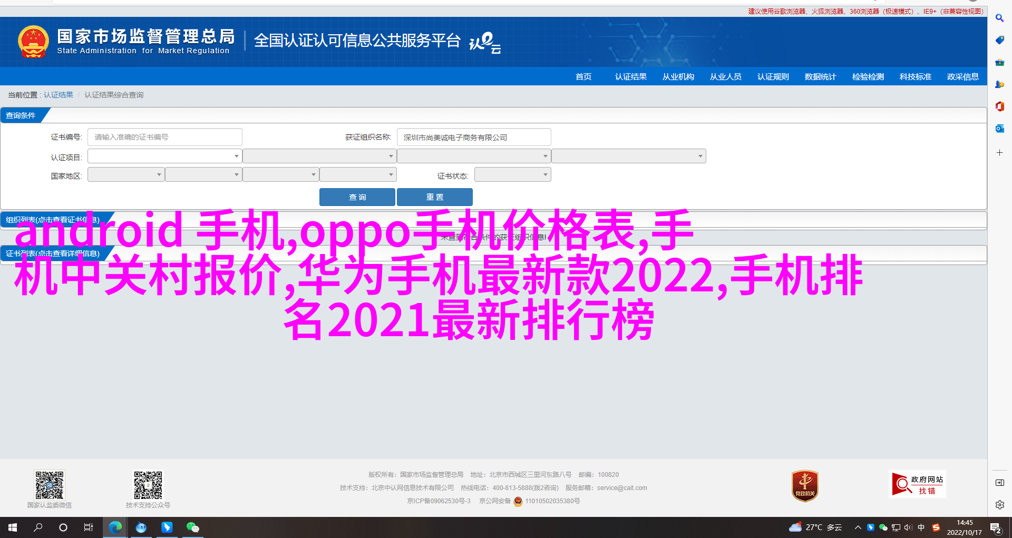Image resolution: width=1012 pixels, height=538 pixels.
Task: Click the volume speaker tray icon
Action: click(908, 527)
